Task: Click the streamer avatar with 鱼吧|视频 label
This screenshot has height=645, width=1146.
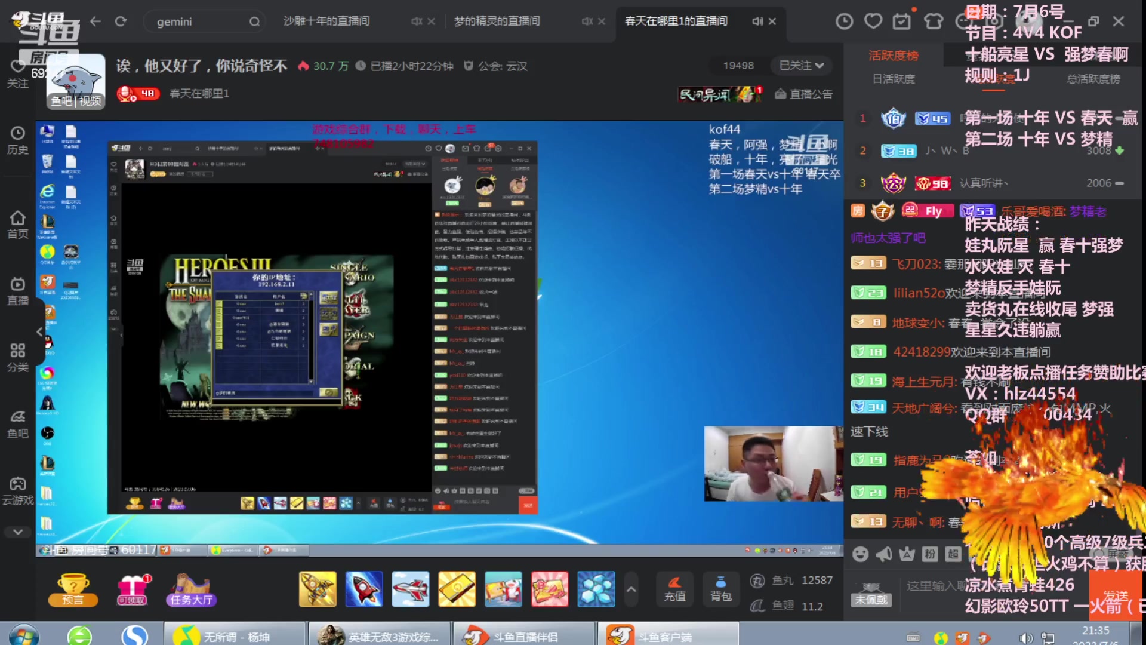Action: coord(76,82)
